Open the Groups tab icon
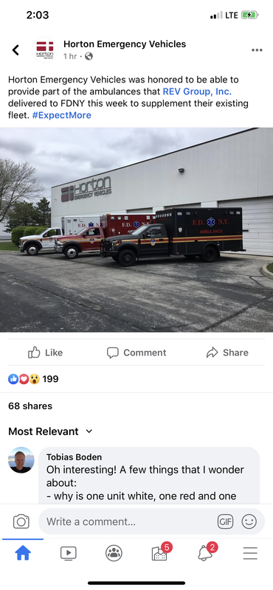 click(114, 553)
